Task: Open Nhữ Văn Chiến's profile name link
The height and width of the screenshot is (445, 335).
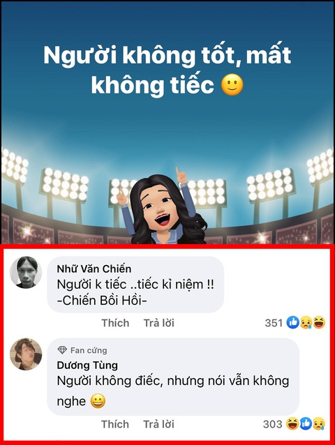Action: 94,269
